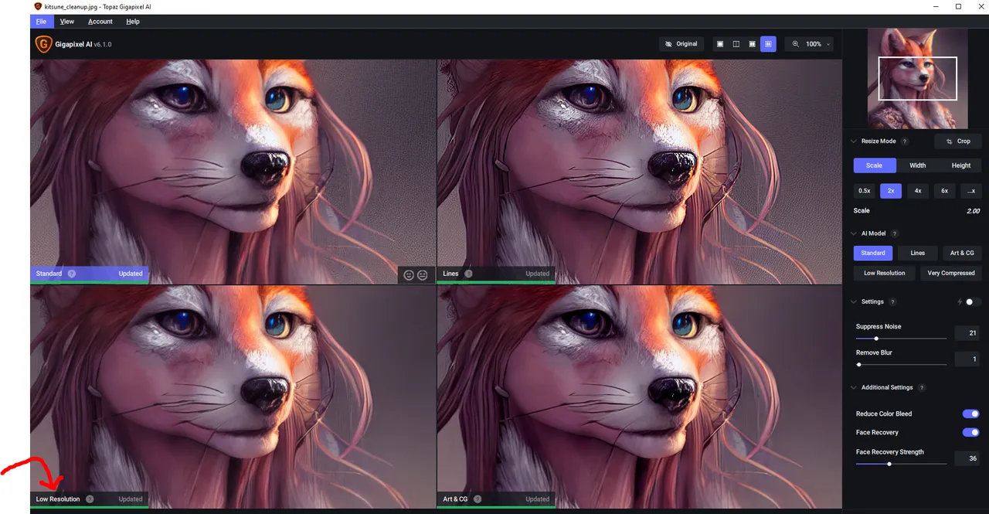
Task: Adjust the Suppress Noise slider
Action: [901, 339]
